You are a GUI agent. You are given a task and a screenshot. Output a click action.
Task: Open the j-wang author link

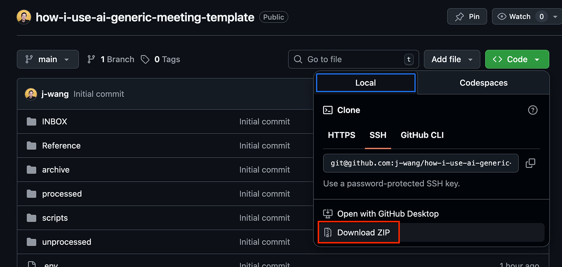click(x=55, y=94)
